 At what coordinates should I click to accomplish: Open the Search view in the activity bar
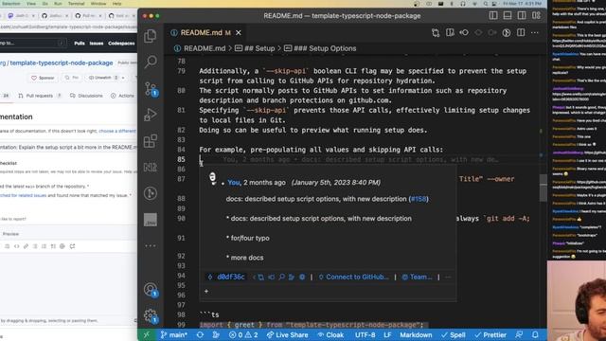coord(151,62)
